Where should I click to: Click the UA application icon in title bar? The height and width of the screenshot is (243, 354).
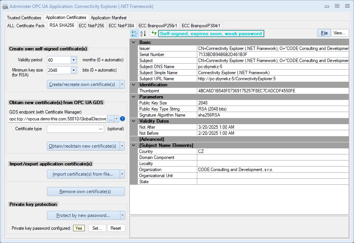[x=5, y=6]
